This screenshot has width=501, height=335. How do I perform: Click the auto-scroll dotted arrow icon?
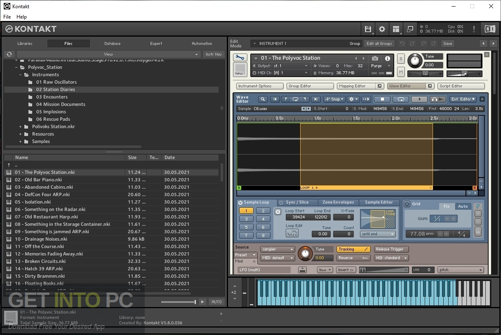tap(366, 99)
